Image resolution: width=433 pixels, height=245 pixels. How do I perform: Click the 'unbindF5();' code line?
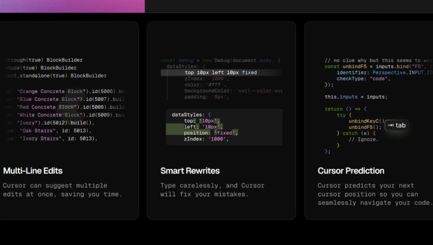click(x=365, y=127)
